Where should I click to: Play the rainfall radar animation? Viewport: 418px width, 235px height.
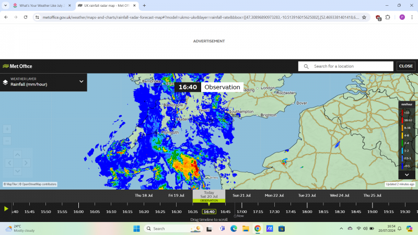click(6, 208)
